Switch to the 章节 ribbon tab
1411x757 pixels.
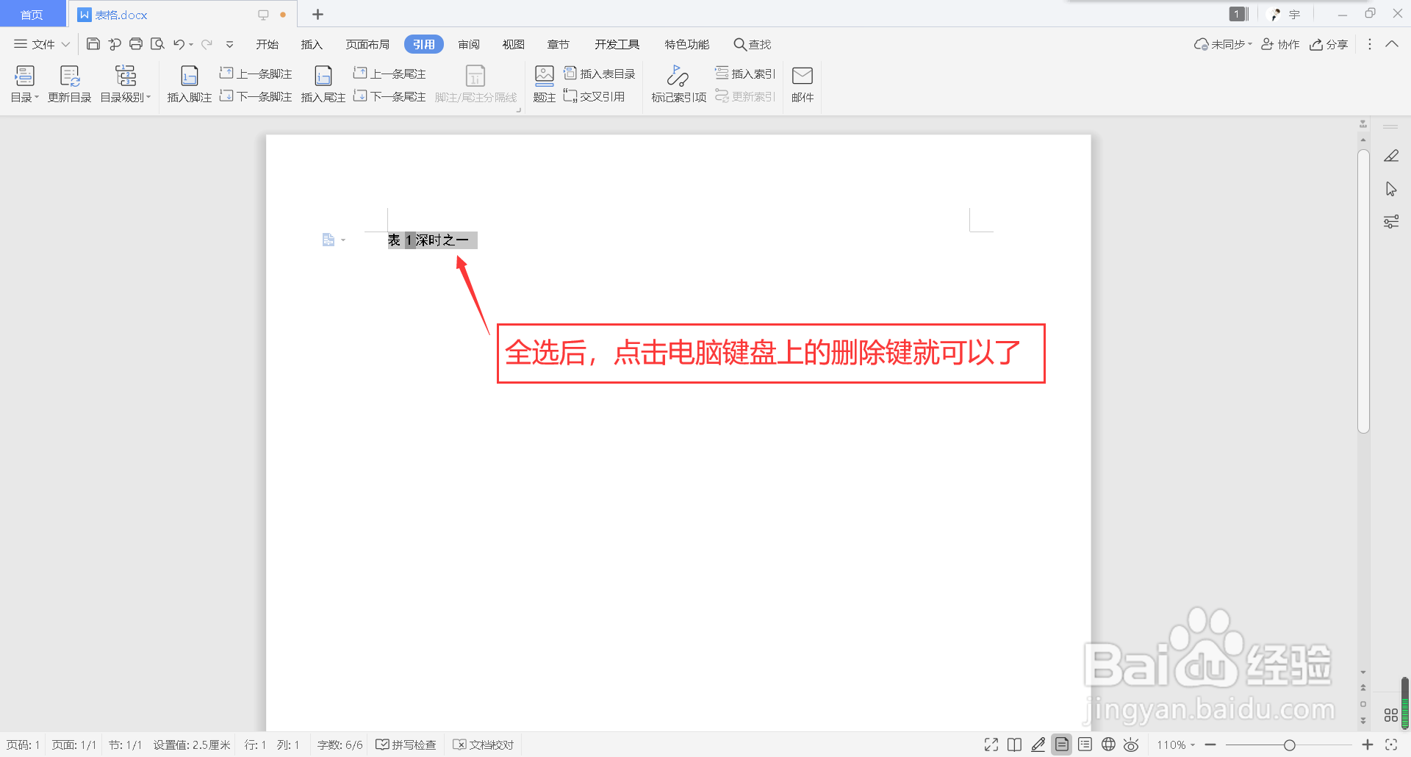[x=559, y=44]
